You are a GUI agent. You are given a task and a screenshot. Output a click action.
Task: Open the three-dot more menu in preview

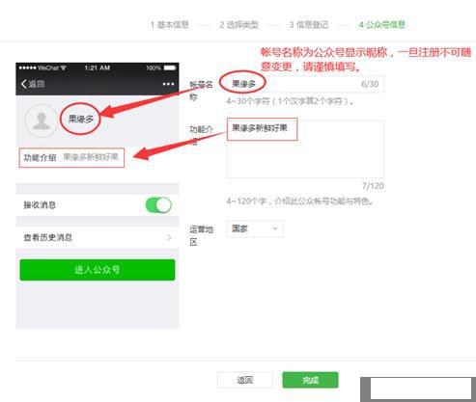[x=168, y=84]
